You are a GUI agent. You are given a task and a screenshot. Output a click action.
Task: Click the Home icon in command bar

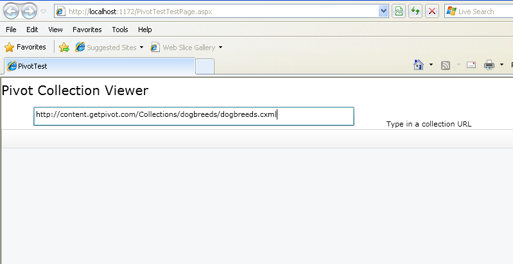[419, 65]
